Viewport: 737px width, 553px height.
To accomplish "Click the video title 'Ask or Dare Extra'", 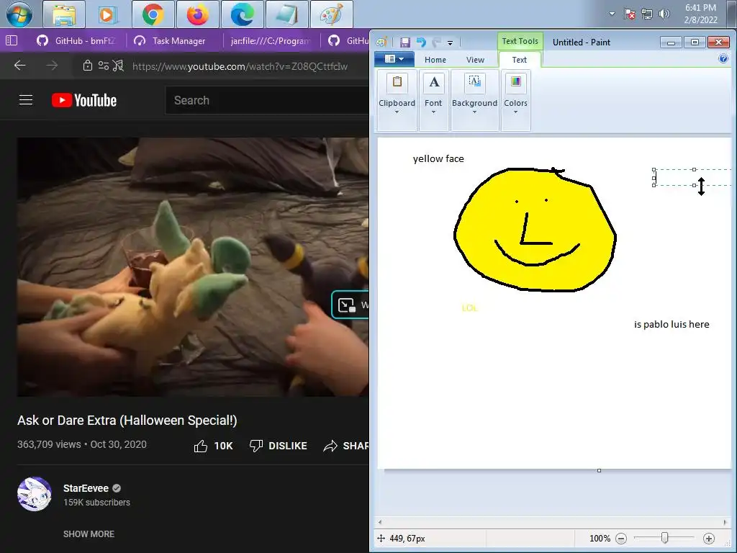I will click(x=127, y=421).
